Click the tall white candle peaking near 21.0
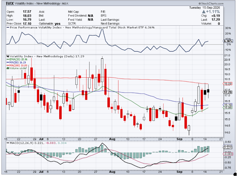 (x=102, y=70)
